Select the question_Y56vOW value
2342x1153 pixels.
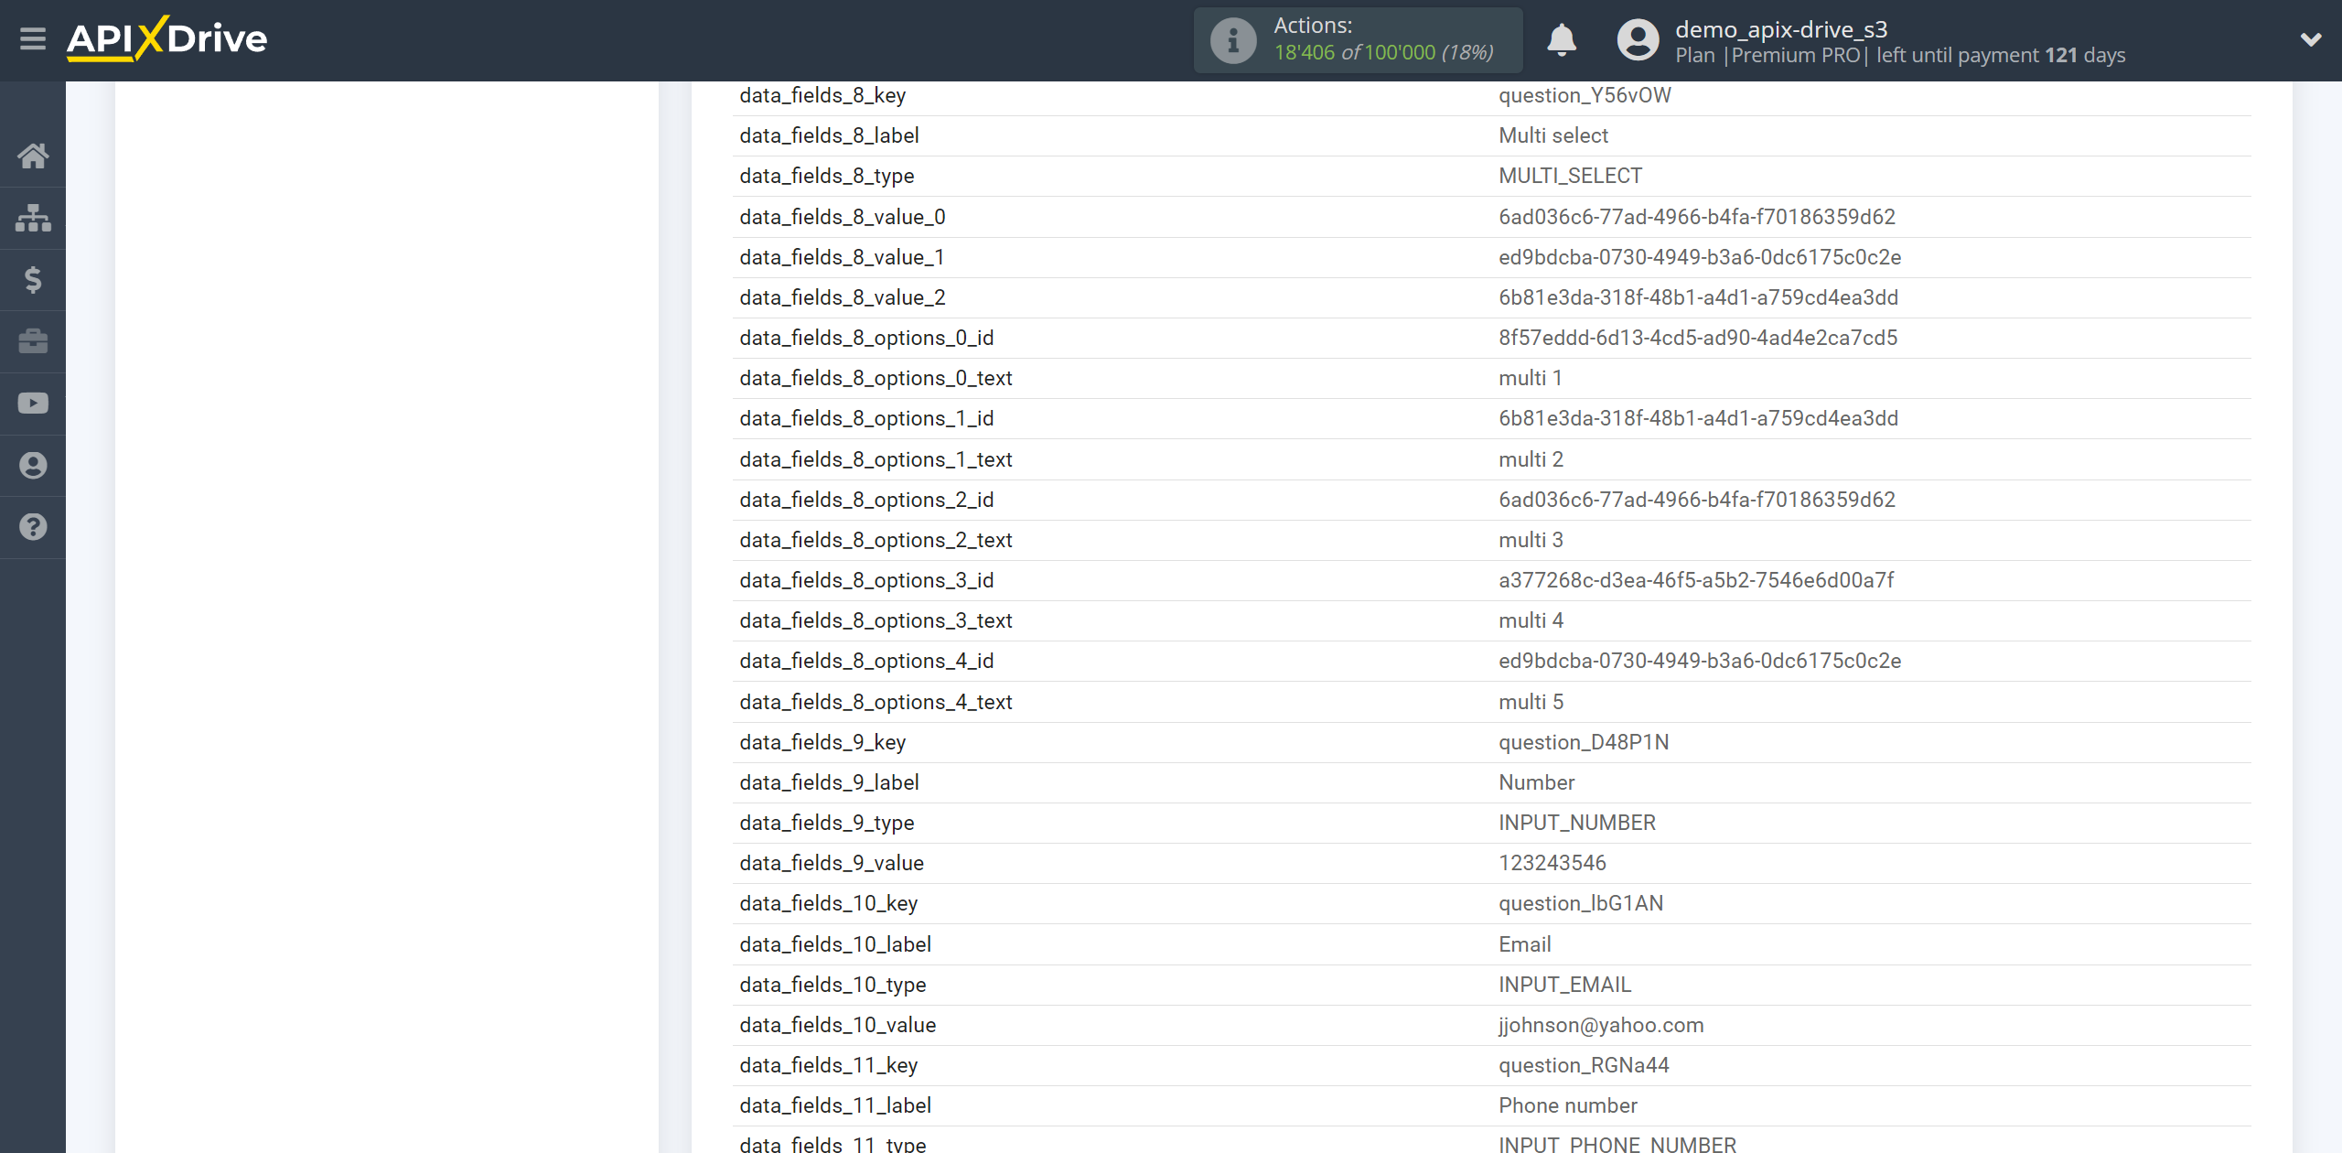(x=1585, y=95)
